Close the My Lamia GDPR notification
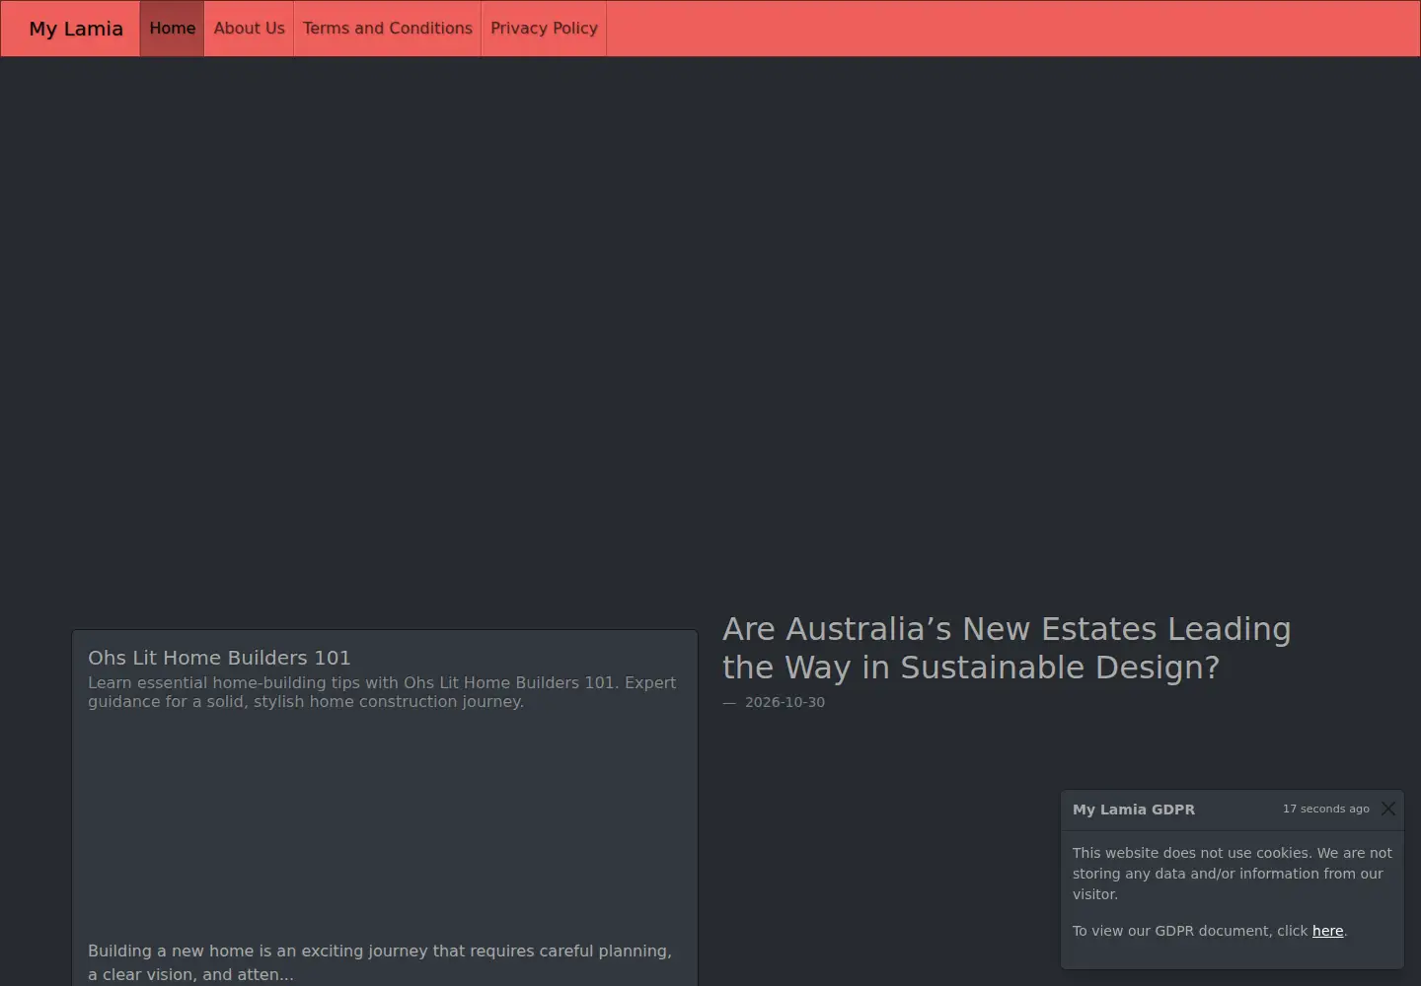1421x986 pixels. (x=1388, y=809)
